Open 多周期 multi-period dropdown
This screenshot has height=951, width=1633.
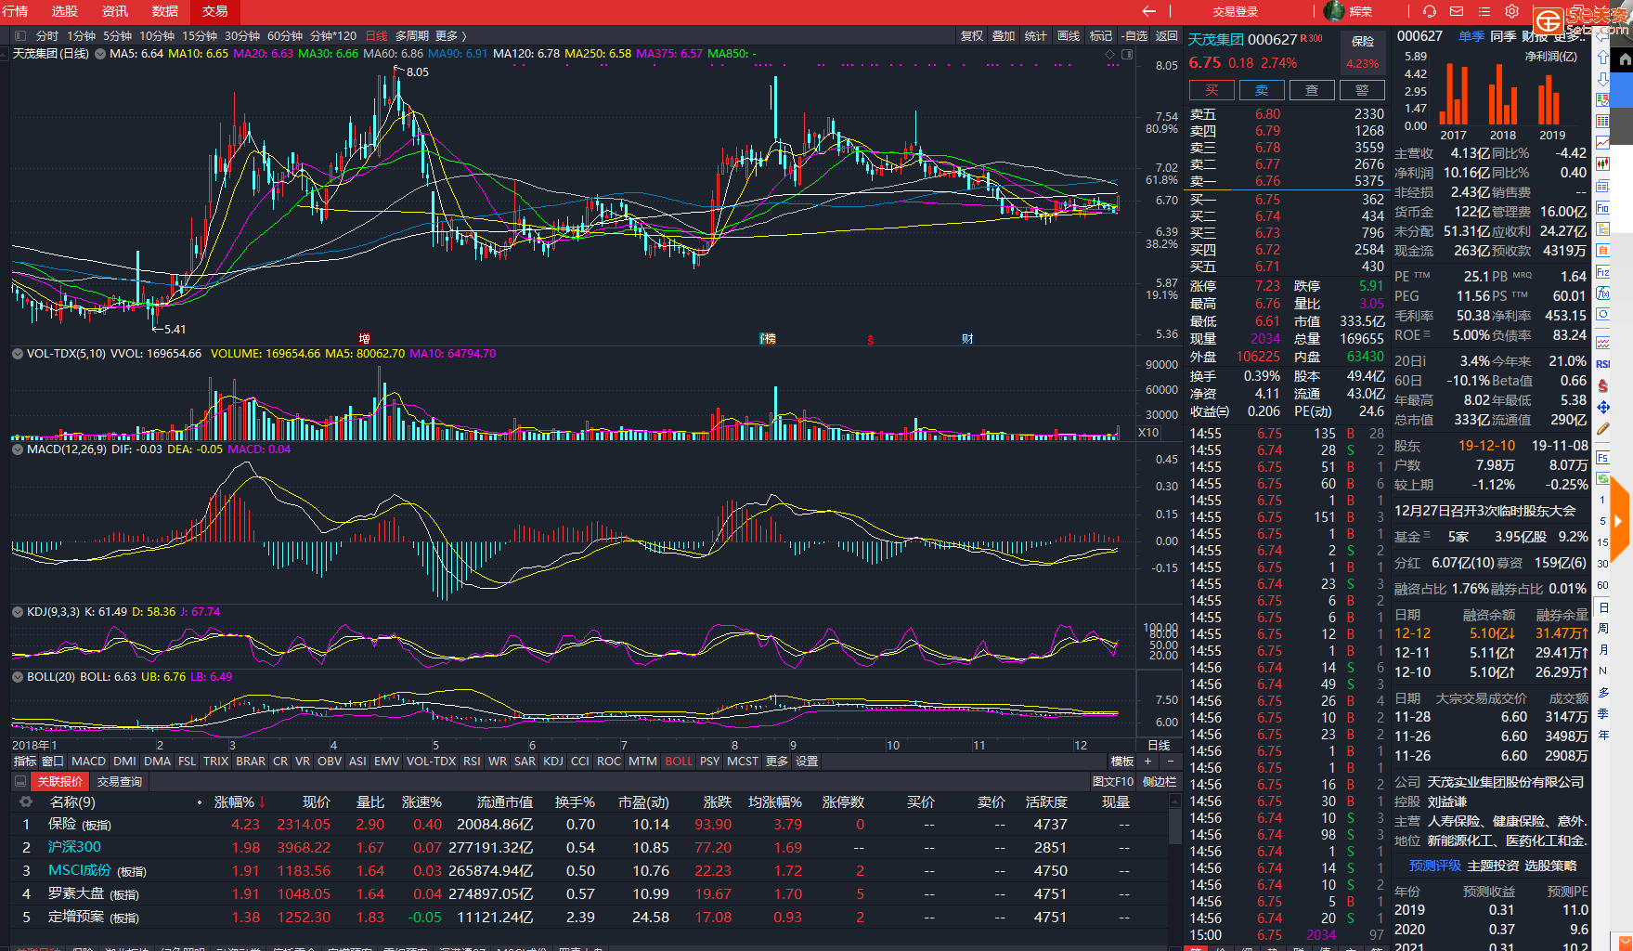(412, 36)
